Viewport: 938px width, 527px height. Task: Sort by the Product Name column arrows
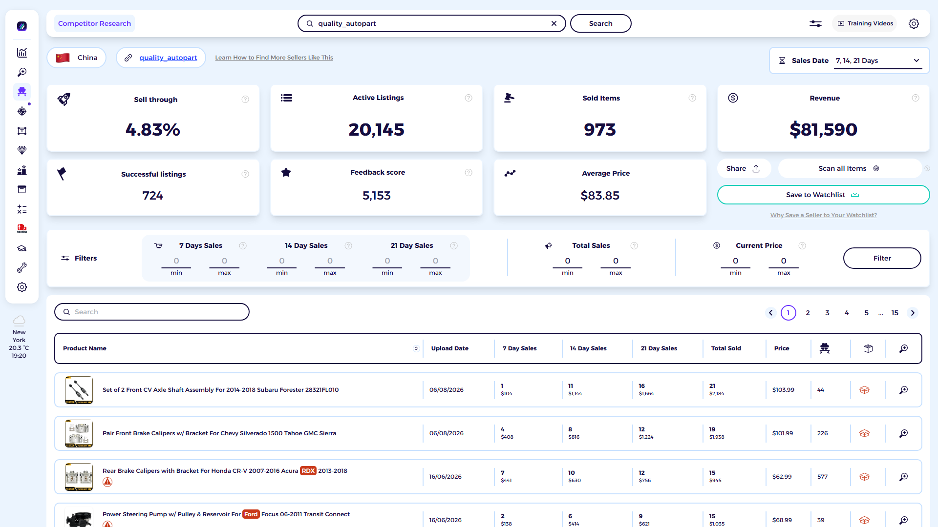coord(416,348)
